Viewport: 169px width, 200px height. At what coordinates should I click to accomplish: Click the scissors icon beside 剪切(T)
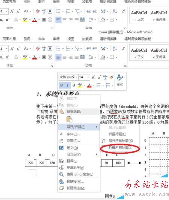[x=62, y=98]
